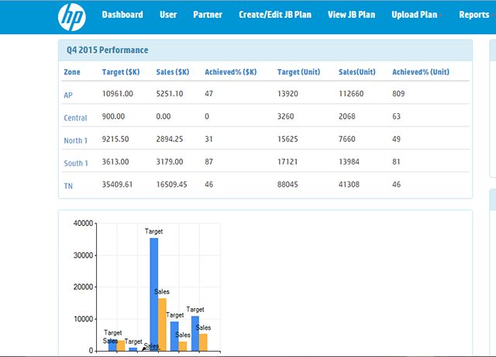Select North 1 sales unit 7660

click(x=347, y=140)
